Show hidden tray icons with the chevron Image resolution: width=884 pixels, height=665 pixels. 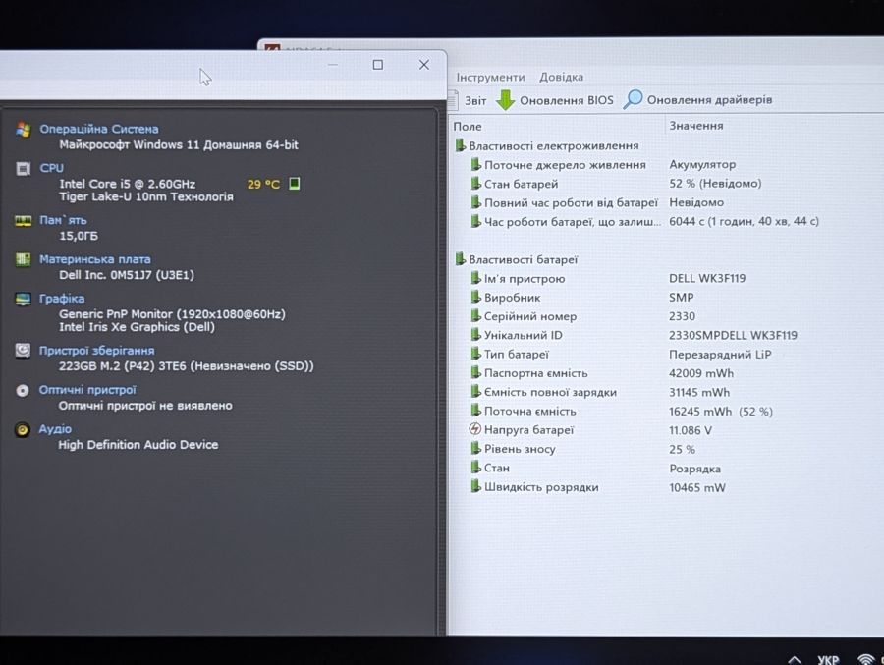[795, 659]
